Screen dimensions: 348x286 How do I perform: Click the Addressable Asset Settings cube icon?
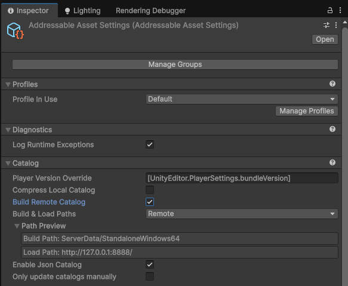(16, 30)
